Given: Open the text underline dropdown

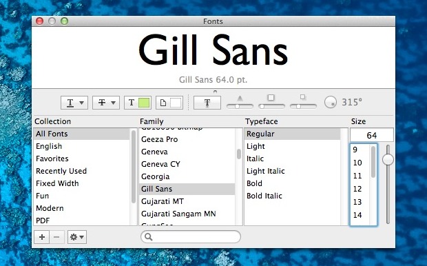Looking at the screenshot, I should tap(74, 103).
